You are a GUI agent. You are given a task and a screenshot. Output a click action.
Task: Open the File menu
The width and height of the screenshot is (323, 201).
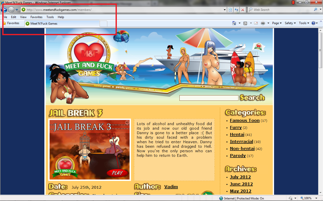(5, 17)
